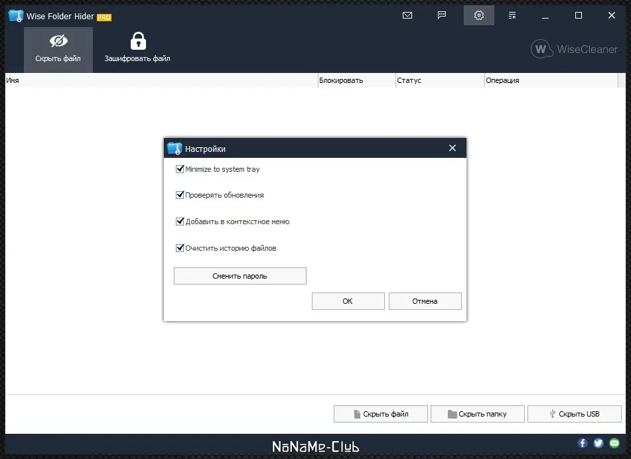Open the Twitter icon in footer
Screen dimensions: 631x459
click(x=598, y=443)
